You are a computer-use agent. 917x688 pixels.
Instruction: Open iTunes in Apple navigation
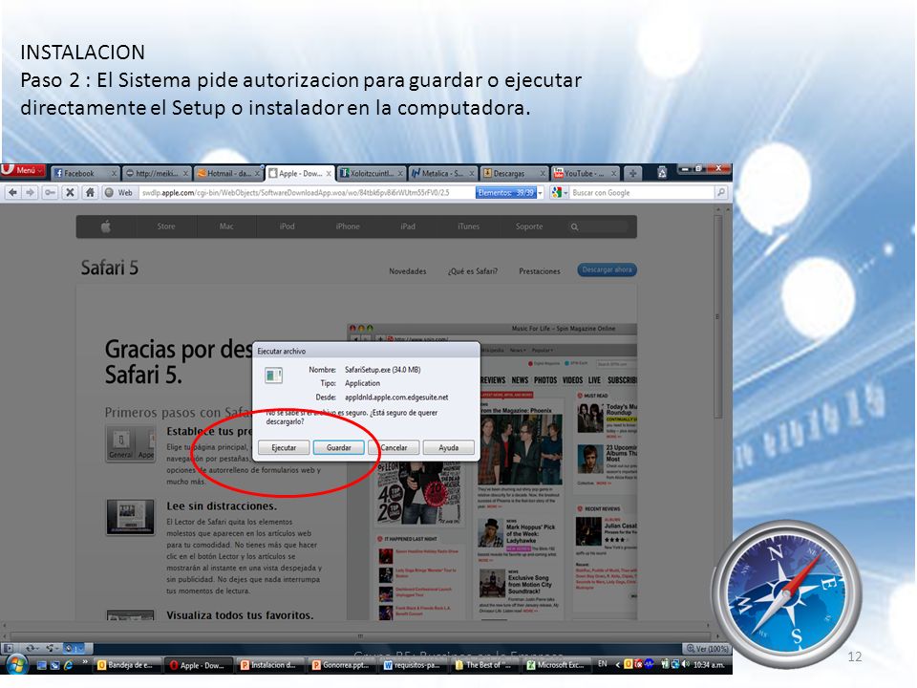[468, 226]
